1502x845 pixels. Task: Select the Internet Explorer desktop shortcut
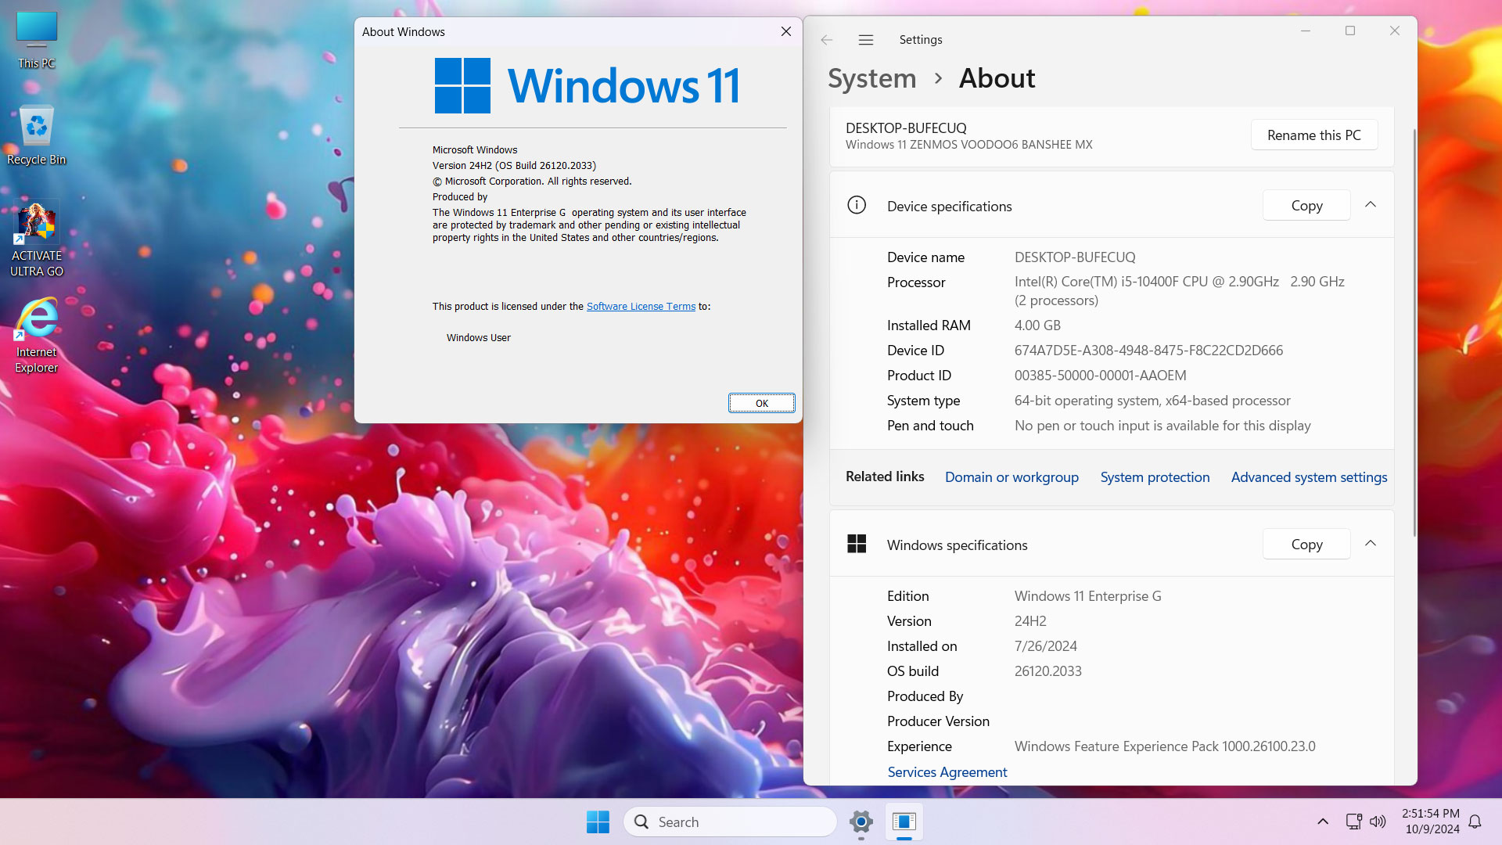(x=37, y=336)
